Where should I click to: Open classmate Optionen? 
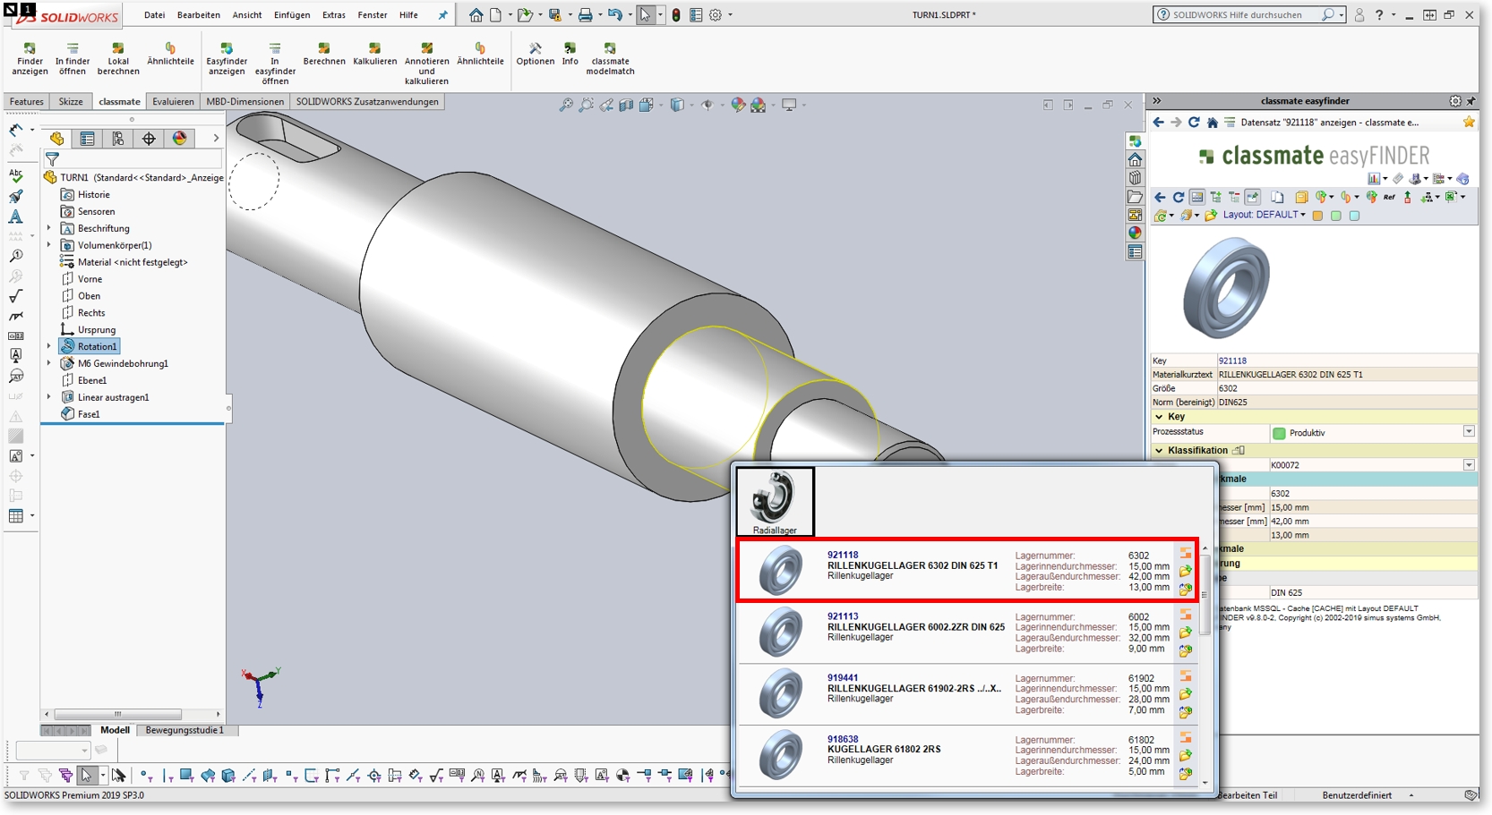[x=536, y=54]
